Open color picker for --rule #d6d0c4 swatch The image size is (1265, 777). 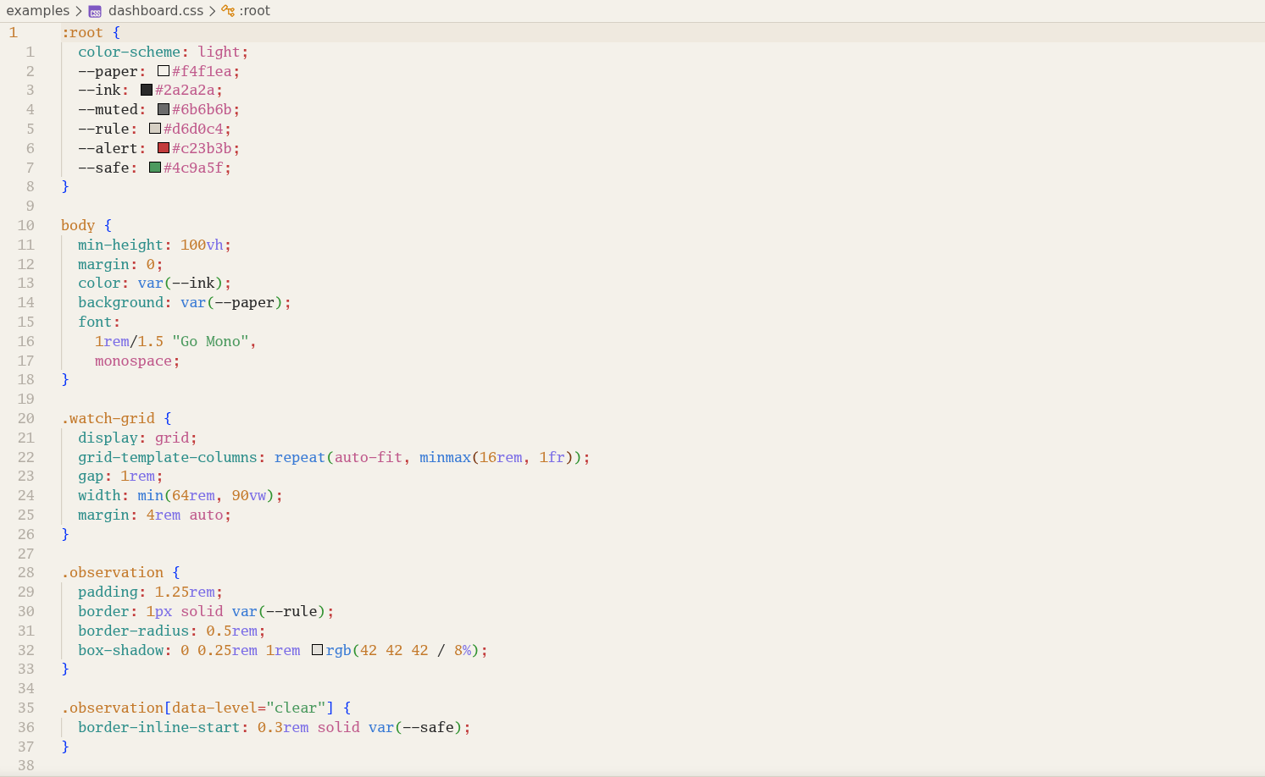(155, 129)
